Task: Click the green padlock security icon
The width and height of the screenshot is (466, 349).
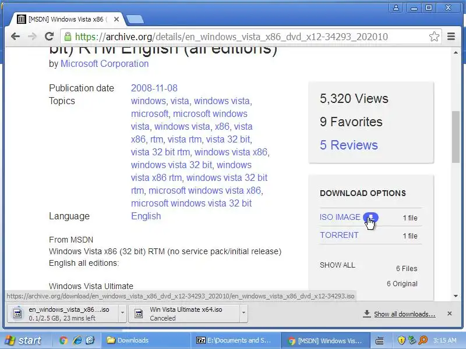Action: (68, 37)
